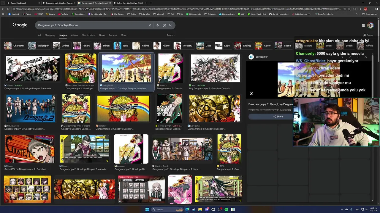
Task: Switch to Call of Duty: World at War tab
Action: (130, 3)
